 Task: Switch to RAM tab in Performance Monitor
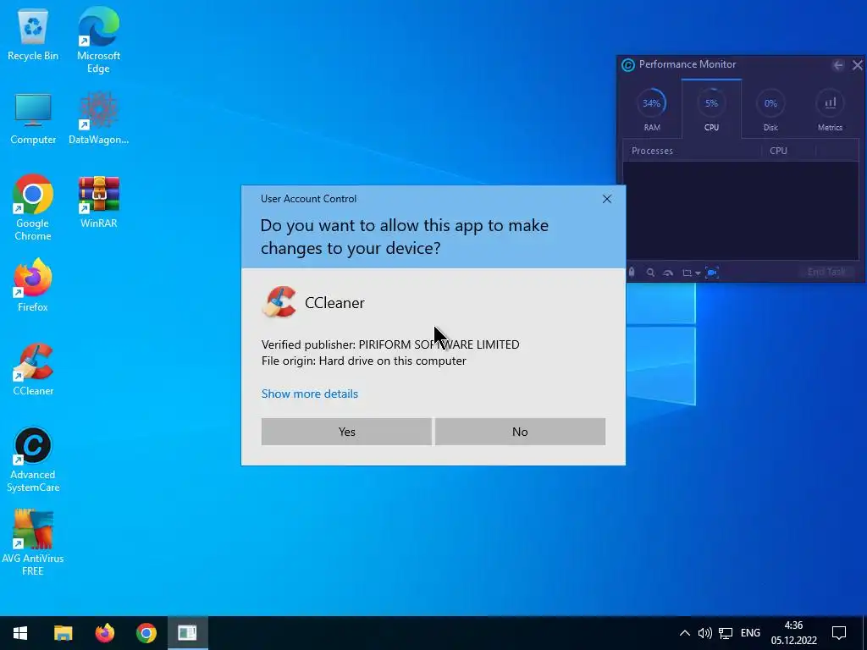pyautogui.click(x=652, y=109)
